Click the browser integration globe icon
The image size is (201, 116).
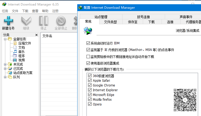coord(88,31)
